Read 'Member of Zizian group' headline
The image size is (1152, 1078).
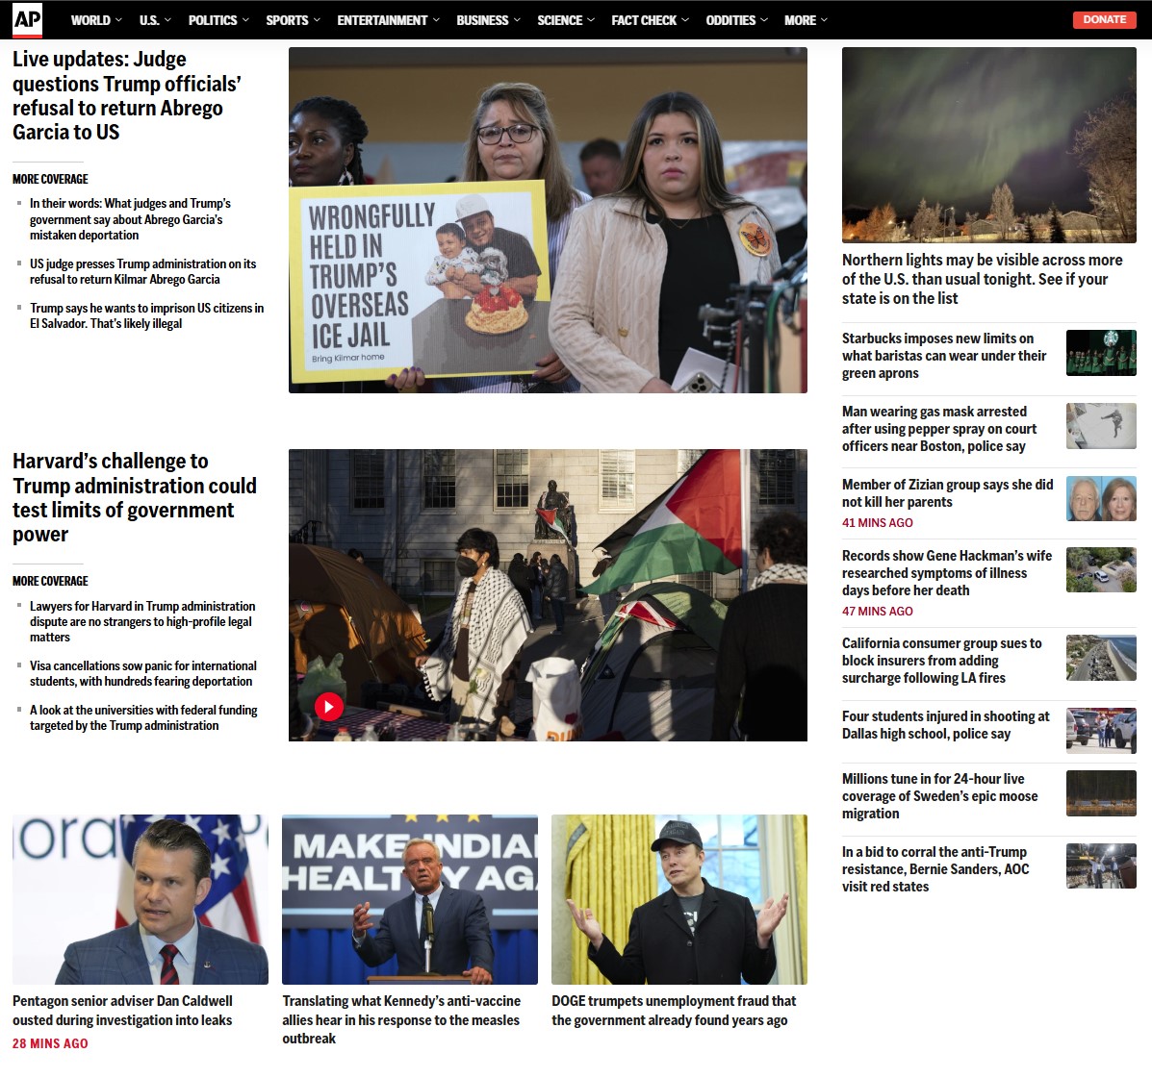click(948, 492)
